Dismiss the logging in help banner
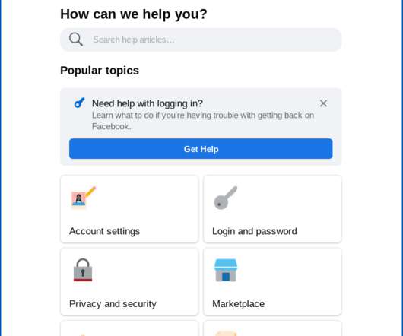 click(323, 103)
